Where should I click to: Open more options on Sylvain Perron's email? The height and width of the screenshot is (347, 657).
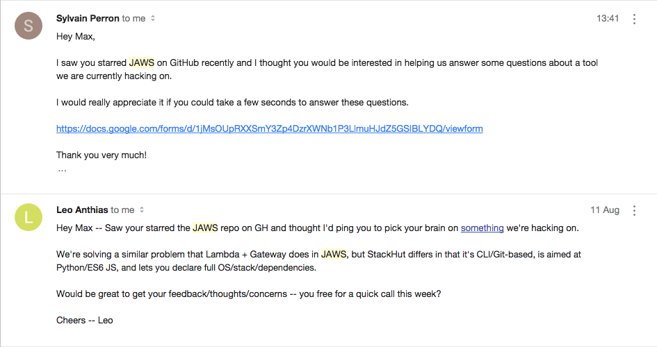point(634,19)
